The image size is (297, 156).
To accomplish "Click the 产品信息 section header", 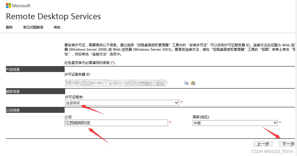I will pos(35,69).
